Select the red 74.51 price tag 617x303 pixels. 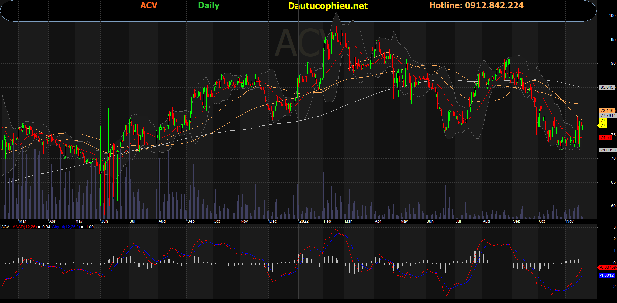click(606, 138)
